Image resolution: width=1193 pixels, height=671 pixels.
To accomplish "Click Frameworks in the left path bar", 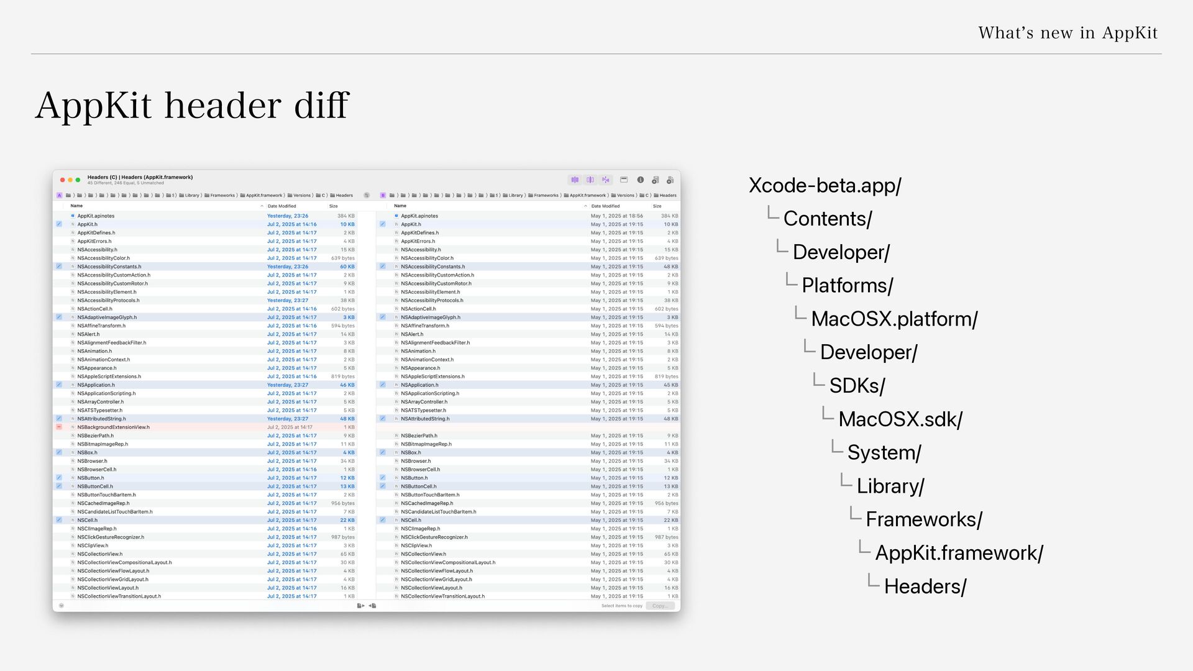I will [x=220, y=196].
